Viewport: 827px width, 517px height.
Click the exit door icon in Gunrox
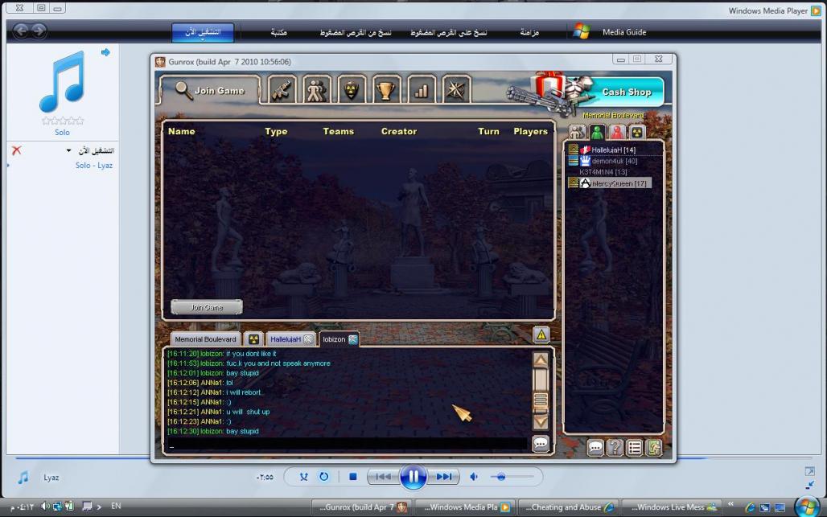click(653, 448)
